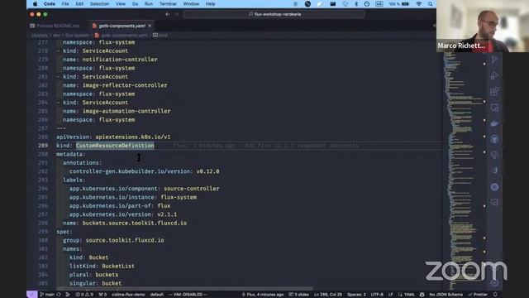This screenshot has width=529, height=298.
Task: Click Marco Richetti's Zoom video thumbnail
Action: point(483,26)
